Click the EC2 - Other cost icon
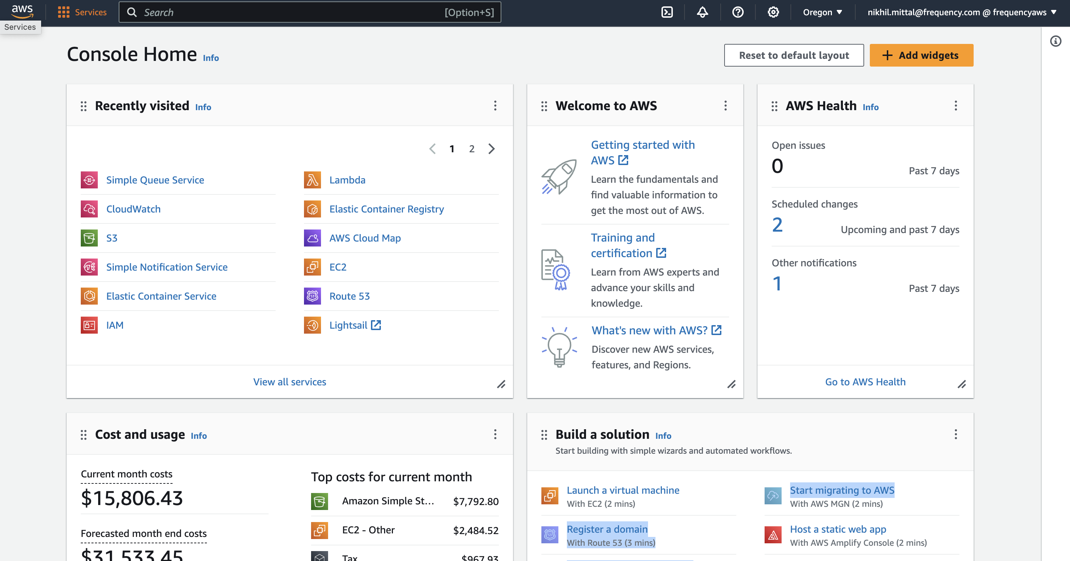This screenshot has width=1070, height=561. click(320, 530)
